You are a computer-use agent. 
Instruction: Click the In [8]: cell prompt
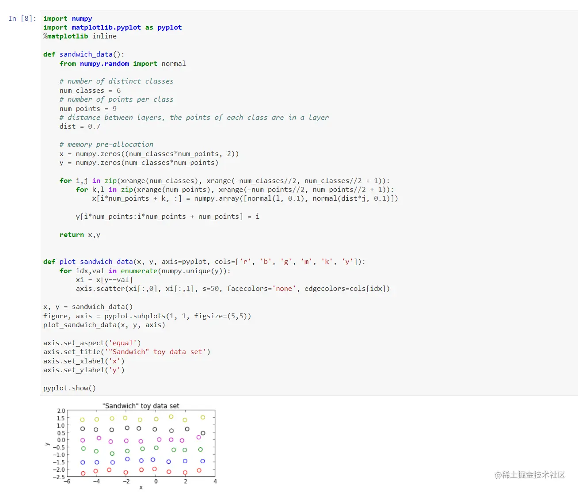(22, 19)
